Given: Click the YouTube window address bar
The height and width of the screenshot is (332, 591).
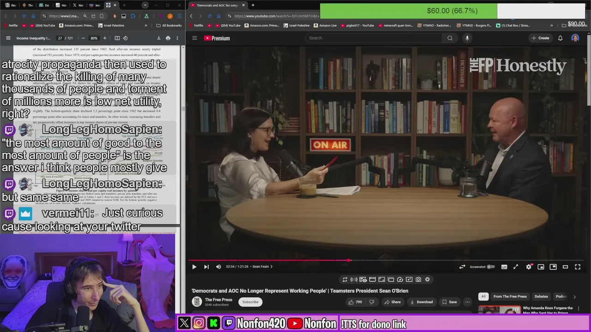Looking at the screenshot, I should point(276,16).
